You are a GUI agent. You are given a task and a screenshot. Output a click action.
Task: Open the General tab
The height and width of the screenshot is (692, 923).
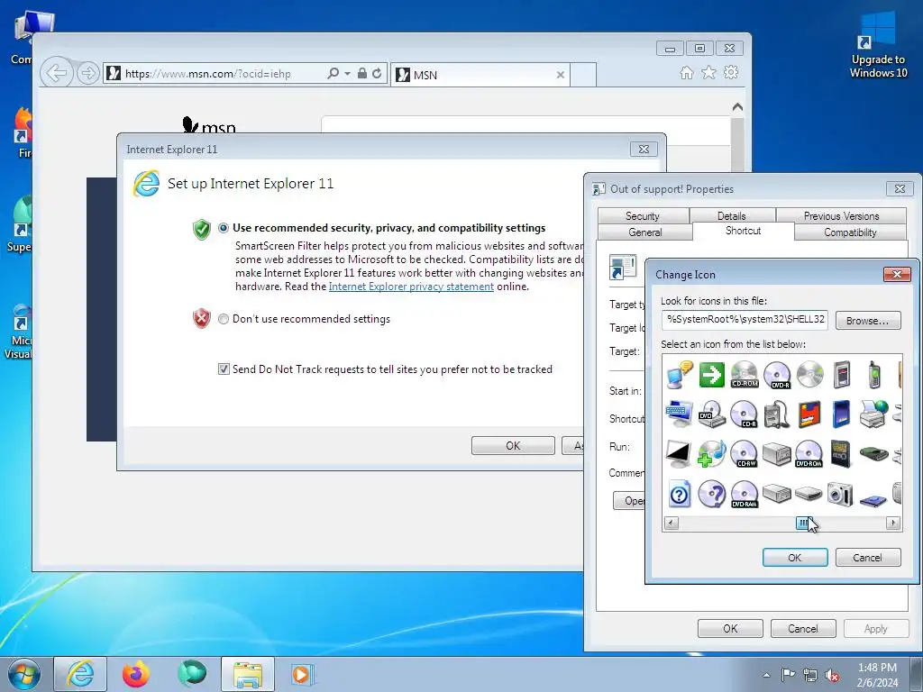click(645, 232)
